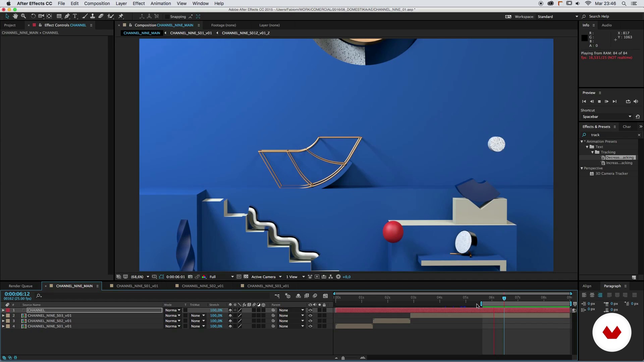Open the Animation menu
The image size is (644, 362).
pyautogui.click(x=161, y=3)
